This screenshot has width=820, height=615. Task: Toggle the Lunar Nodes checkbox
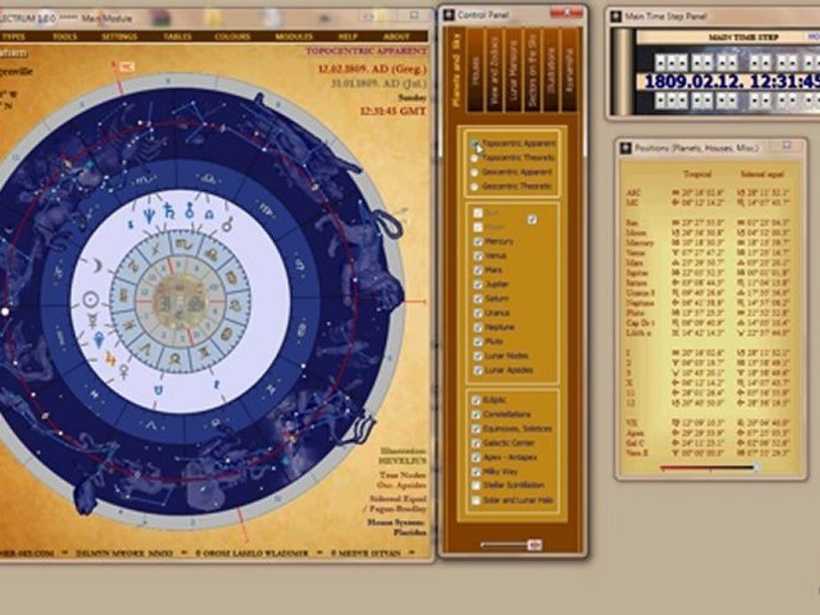[478, 356]
